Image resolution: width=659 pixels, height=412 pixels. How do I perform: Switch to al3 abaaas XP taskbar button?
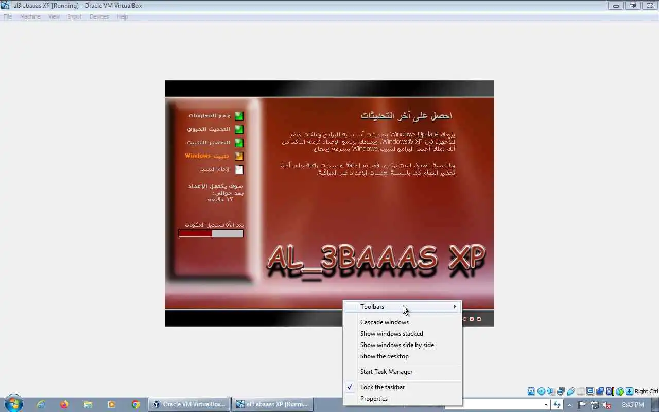pyautogui.click(x=272, y=404)
